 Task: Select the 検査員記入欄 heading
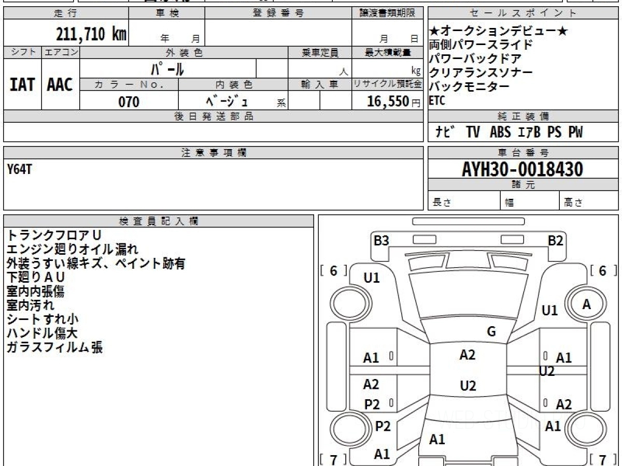(x=159, y=221)
